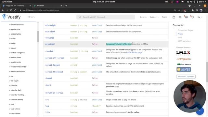The height and width of the screenshot is (117, 208).
Task: Open v-bottom-sheet in sidebar
Action: pyautogui.click(x=15, y=58)
